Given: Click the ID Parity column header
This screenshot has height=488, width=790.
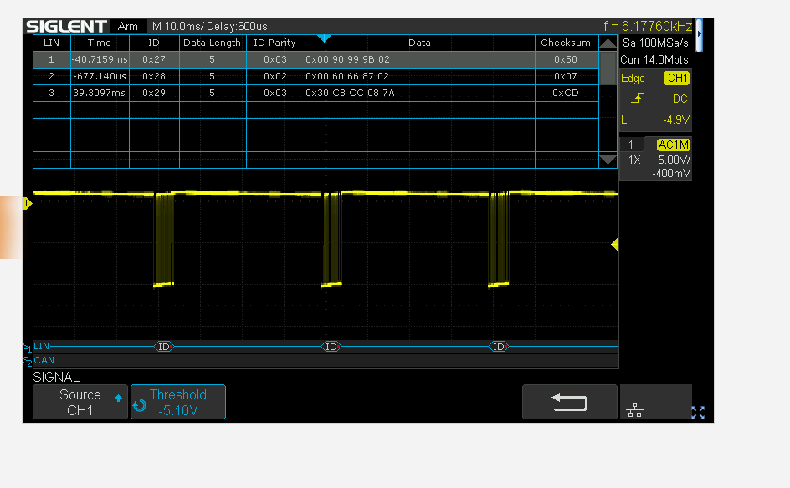Looking at the screenshot, I should (275, 43).
